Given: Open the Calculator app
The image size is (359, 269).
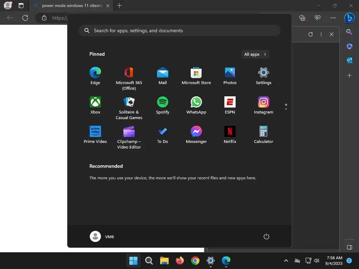Looking at the screenshot, I should pos(264,135).
